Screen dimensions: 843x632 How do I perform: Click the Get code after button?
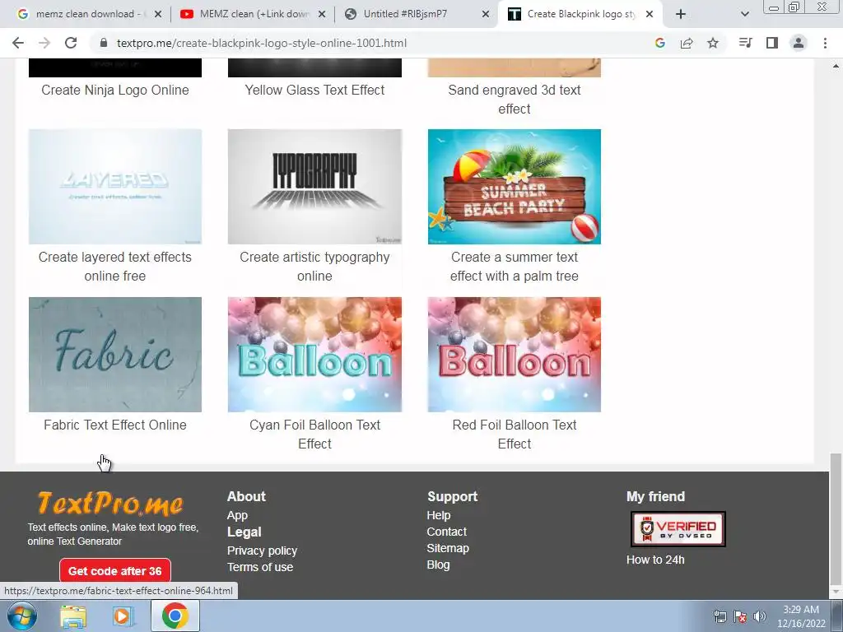[x=115, y=571]
